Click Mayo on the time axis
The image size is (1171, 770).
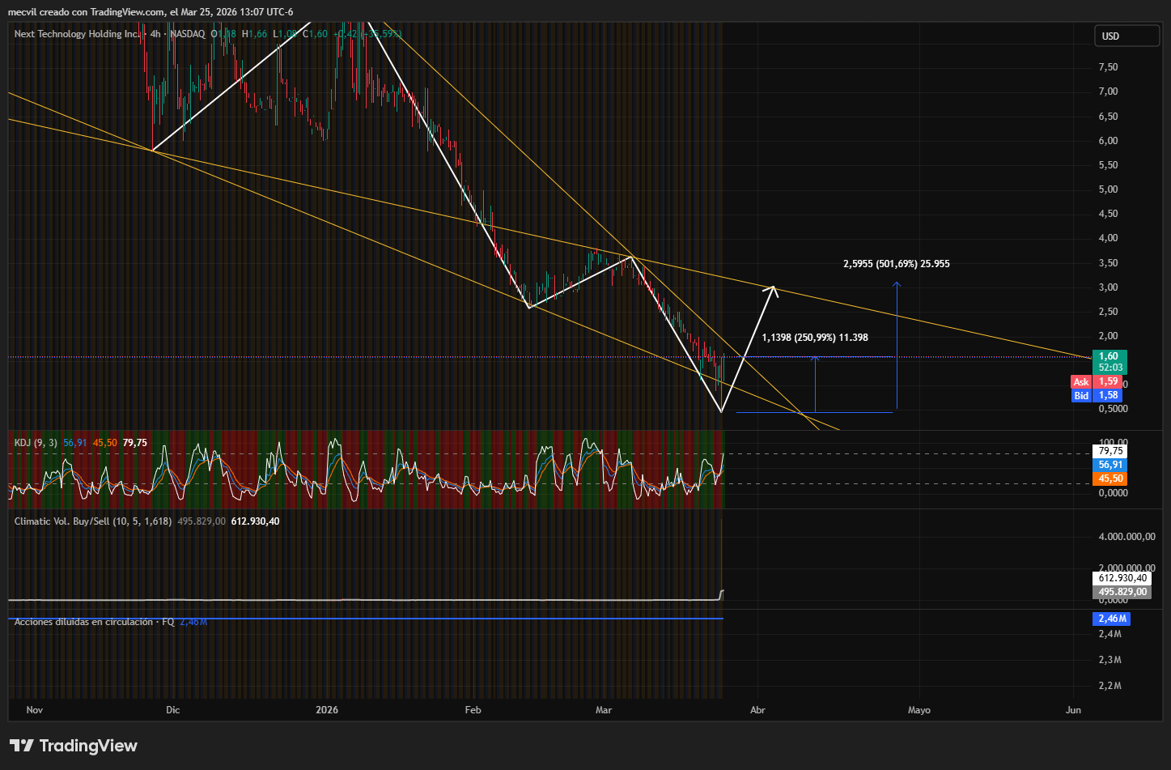click(919, 710)
